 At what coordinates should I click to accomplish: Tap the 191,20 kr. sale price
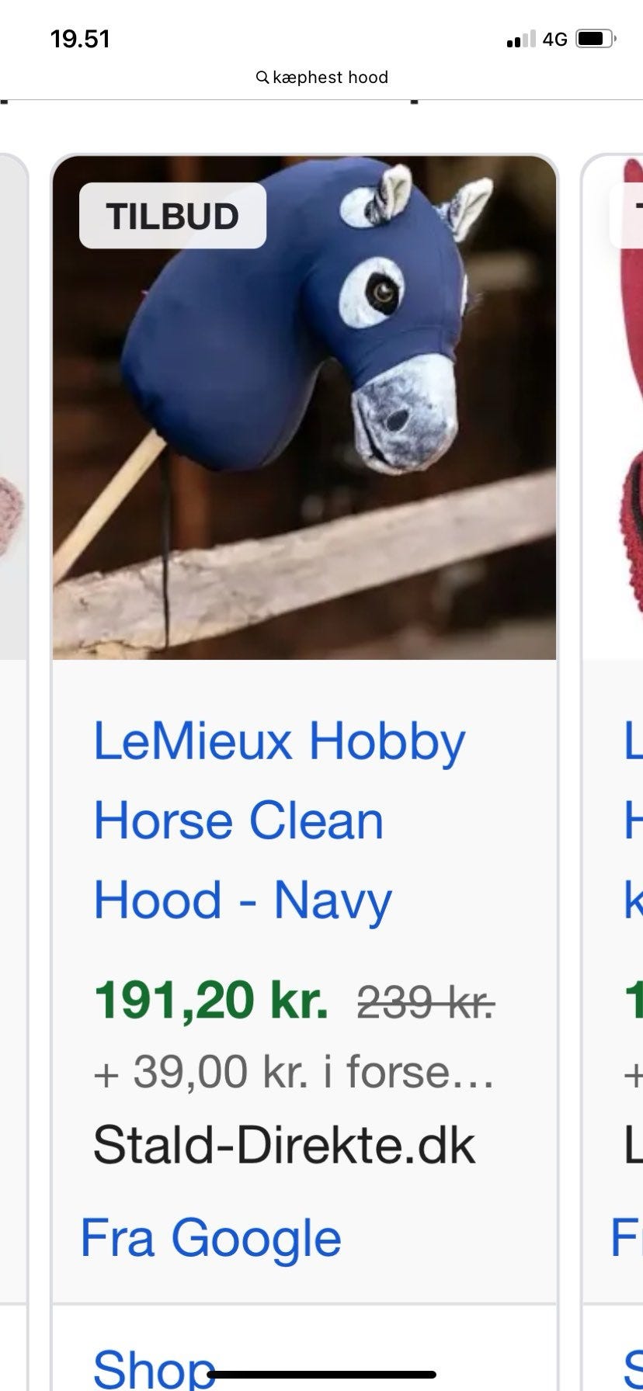point(211,1000)
